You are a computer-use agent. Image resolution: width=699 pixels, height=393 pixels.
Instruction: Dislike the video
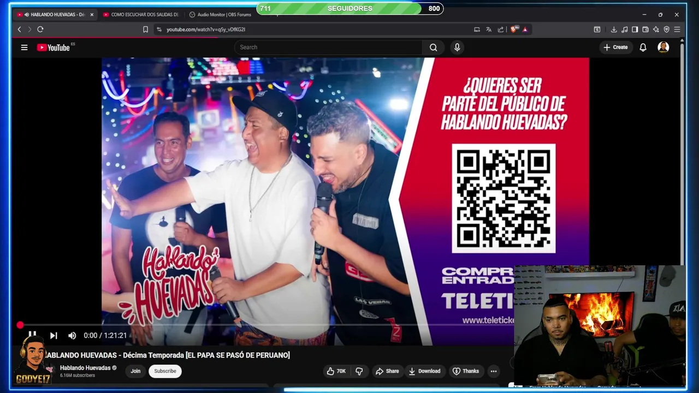click(359, 371)
